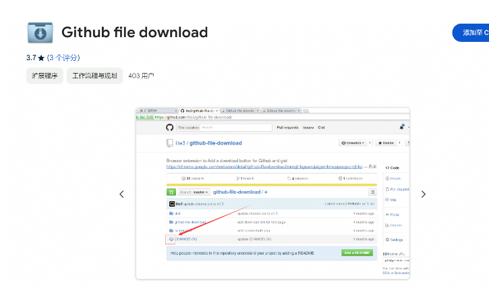The width and height of the screenshot is (489, 287).
Task: Select the 扩展程序 category chip
Action: point(45,76)
